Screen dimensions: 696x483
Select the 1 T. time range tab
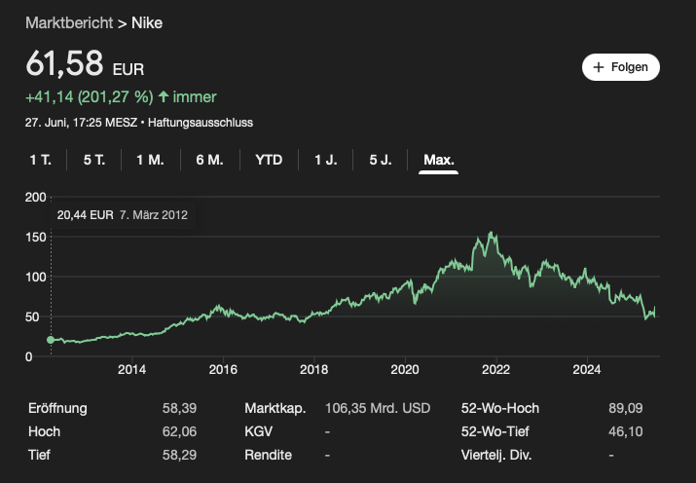[x=40, y=160]
